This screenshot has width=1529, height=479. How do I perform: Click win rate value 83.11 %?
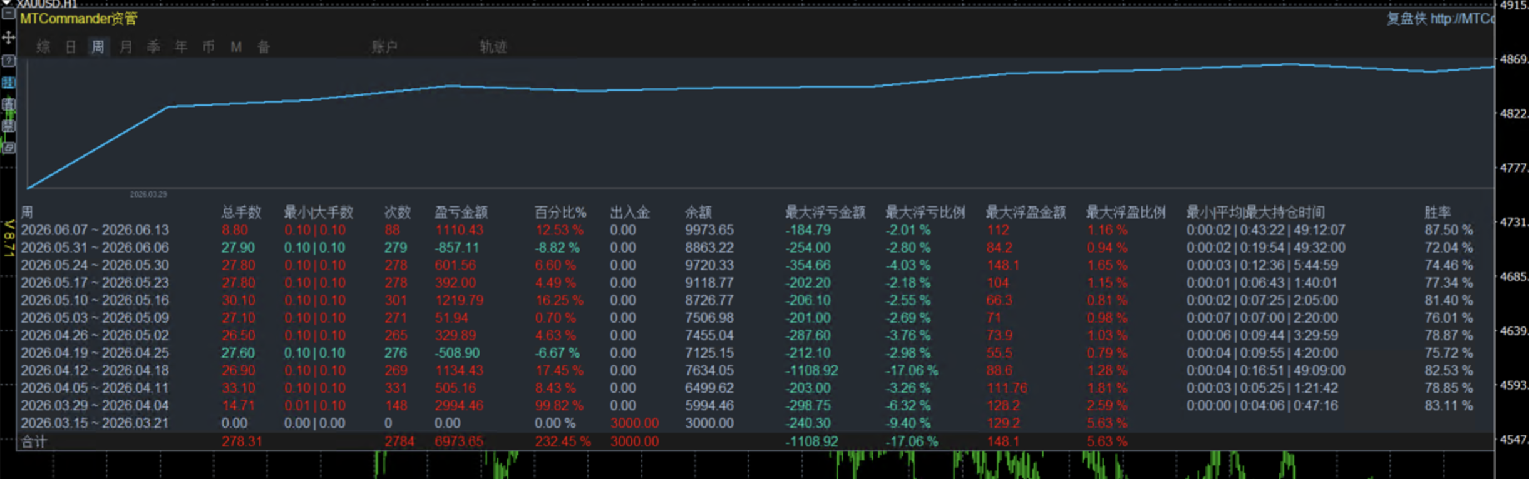coord(1449,405)
